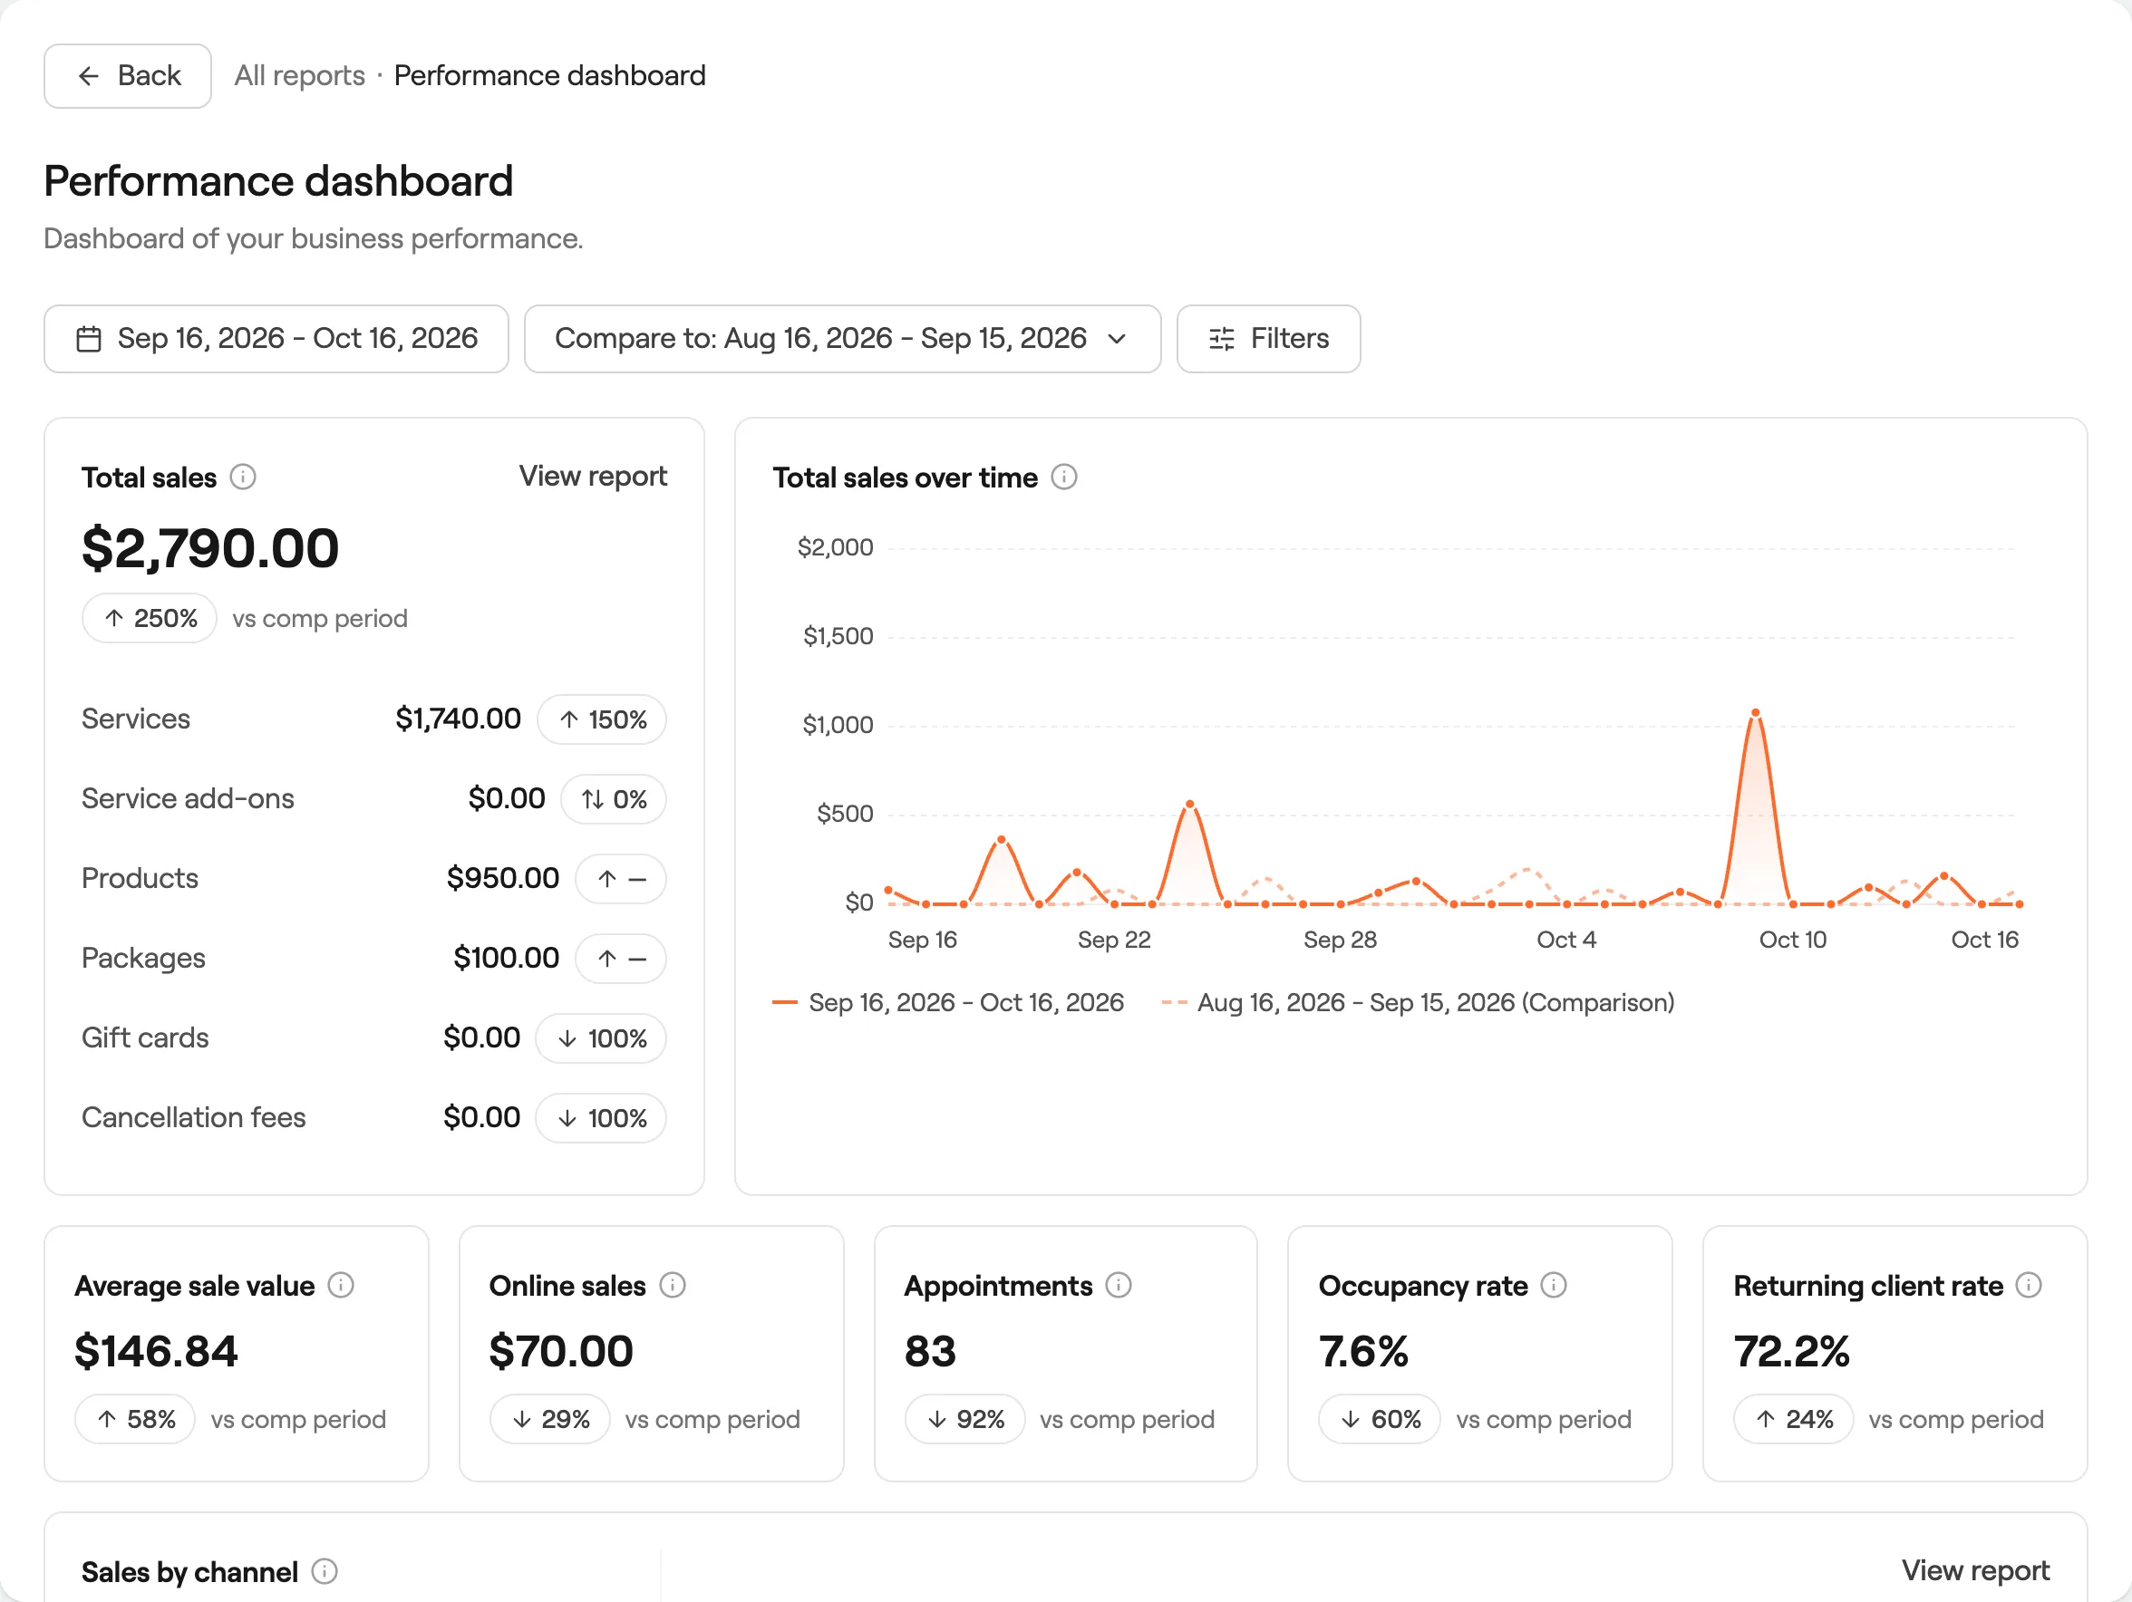Screen dimensions: 2132x1602
Task: Click the Returning client rate 24% badge
Action: coord(1794,1420)
